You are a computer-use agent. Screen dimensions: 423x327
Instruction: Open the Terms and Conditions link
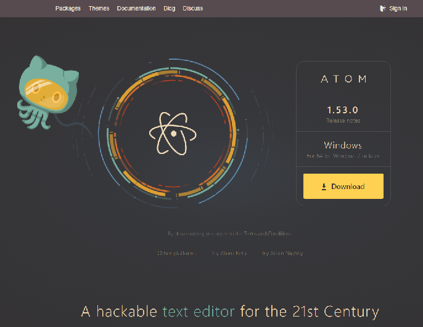(268, 233)
